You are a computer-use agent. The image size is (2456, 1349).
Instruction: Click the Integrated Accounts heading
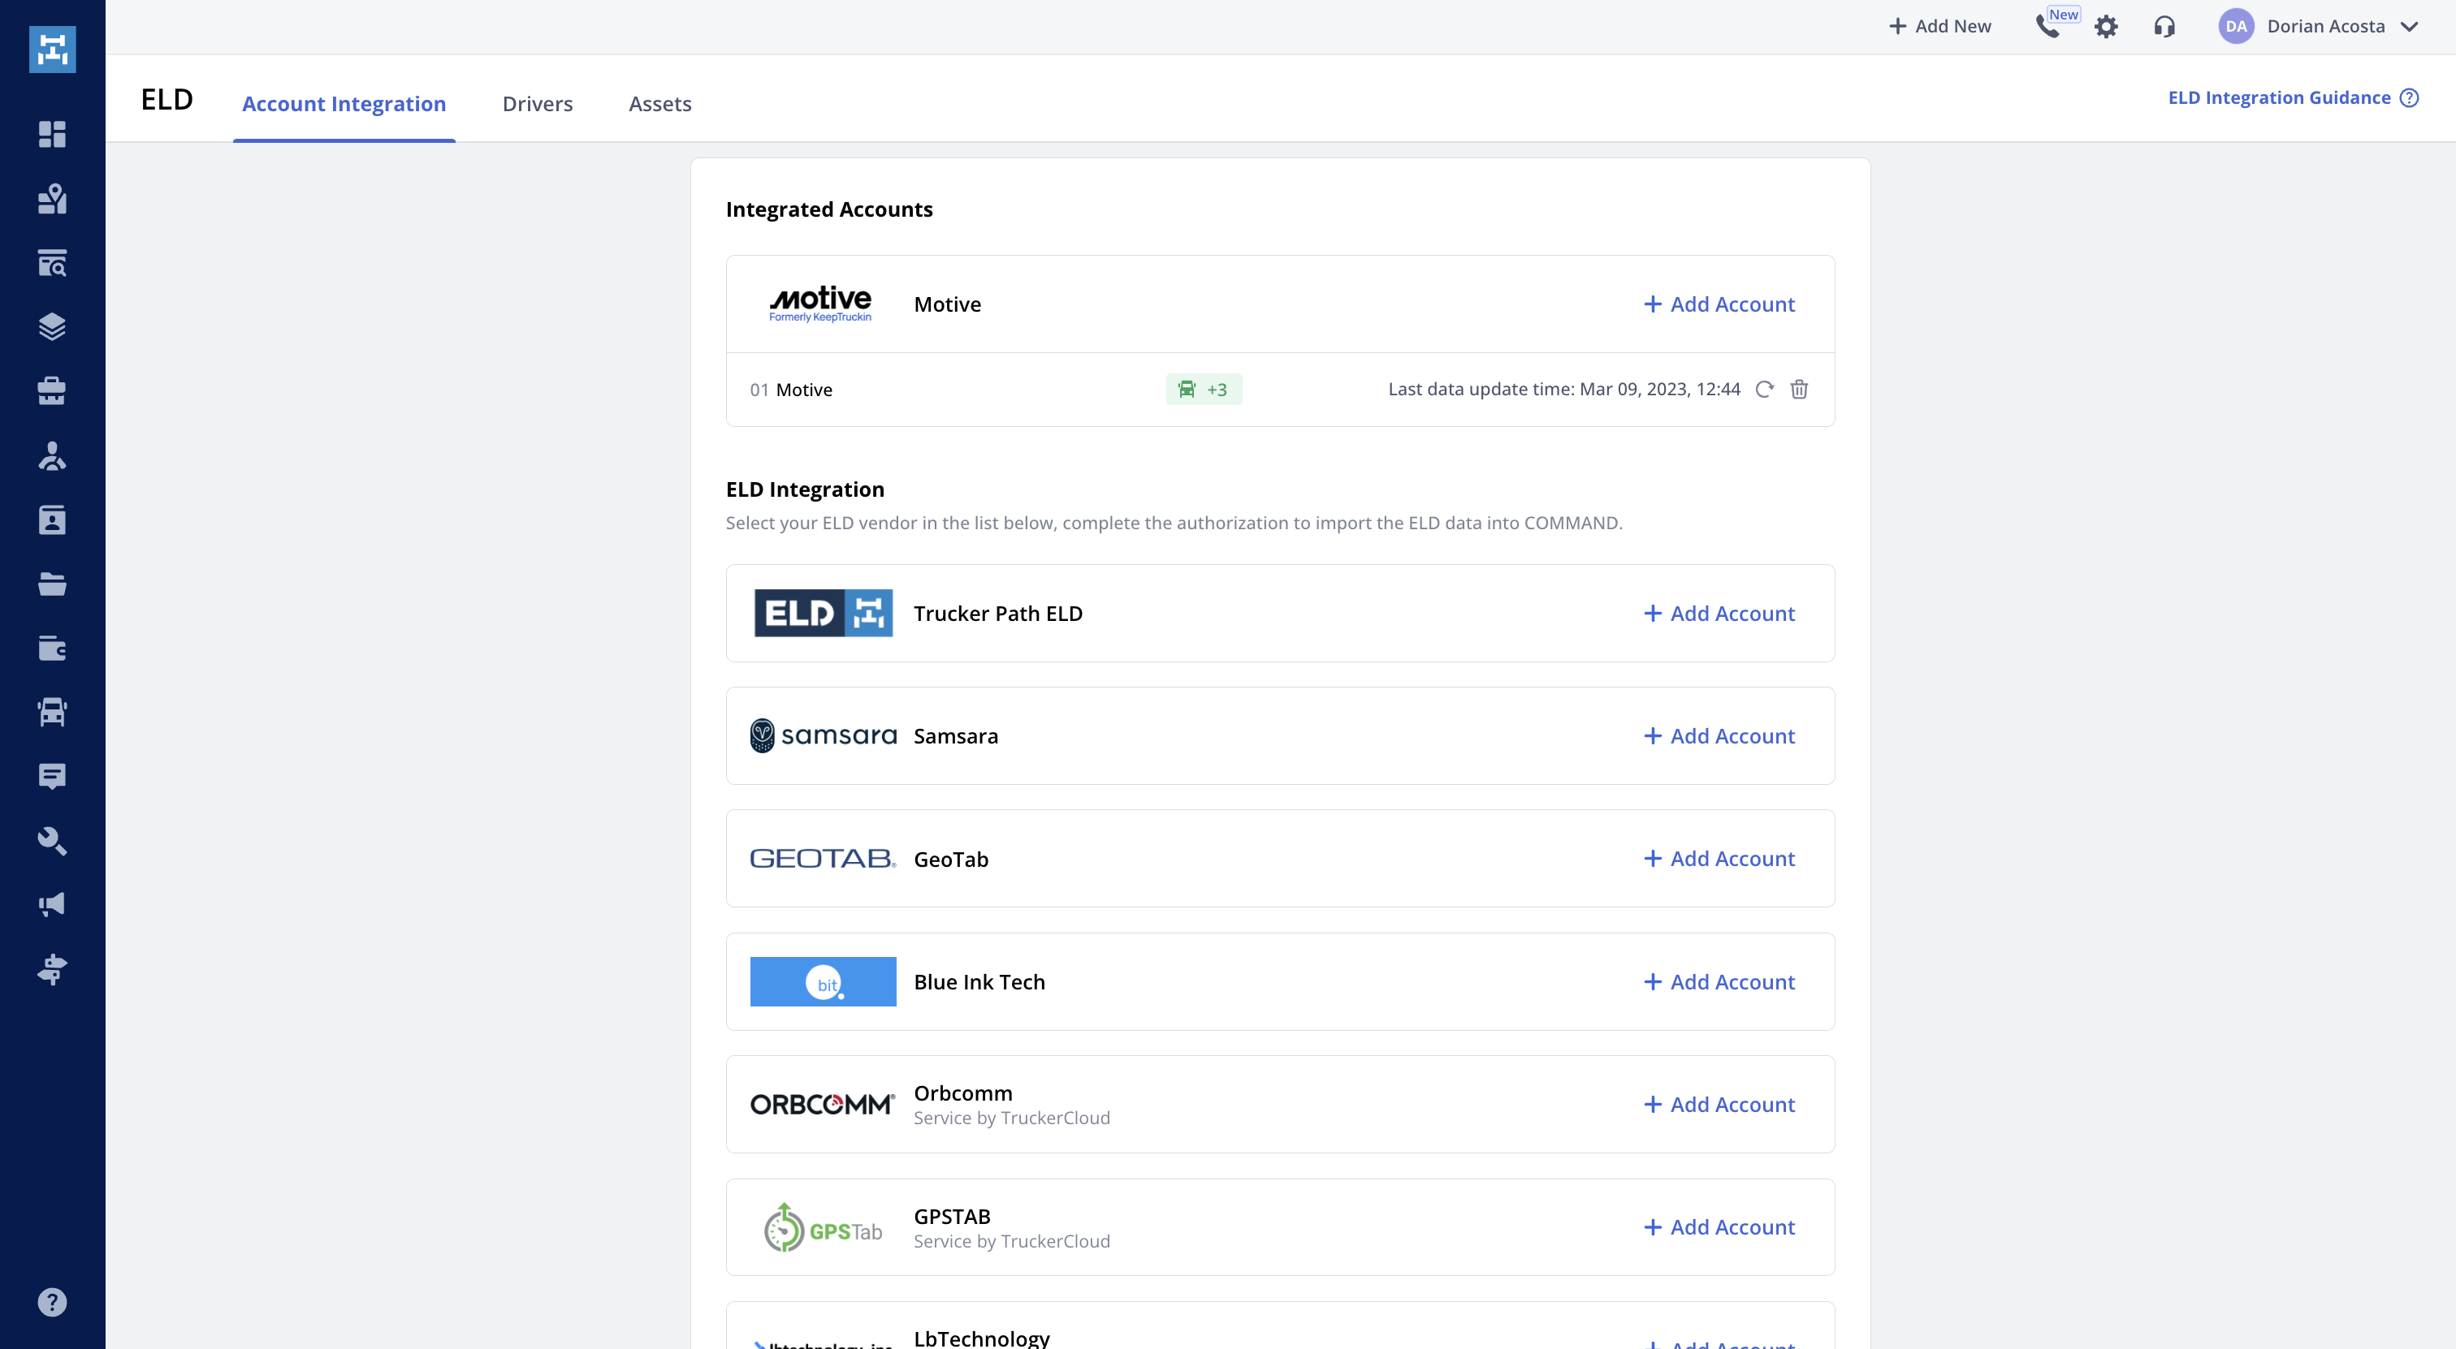828,209
